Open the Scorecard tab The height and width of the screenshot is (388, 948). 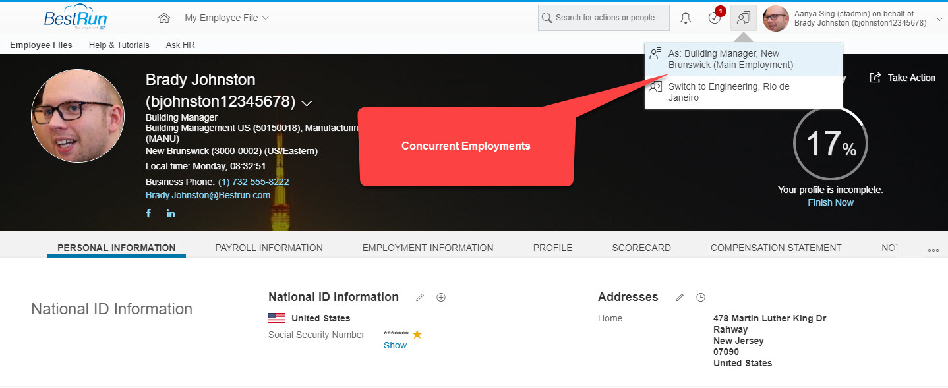pyautogui.click(x=641, y=248)
